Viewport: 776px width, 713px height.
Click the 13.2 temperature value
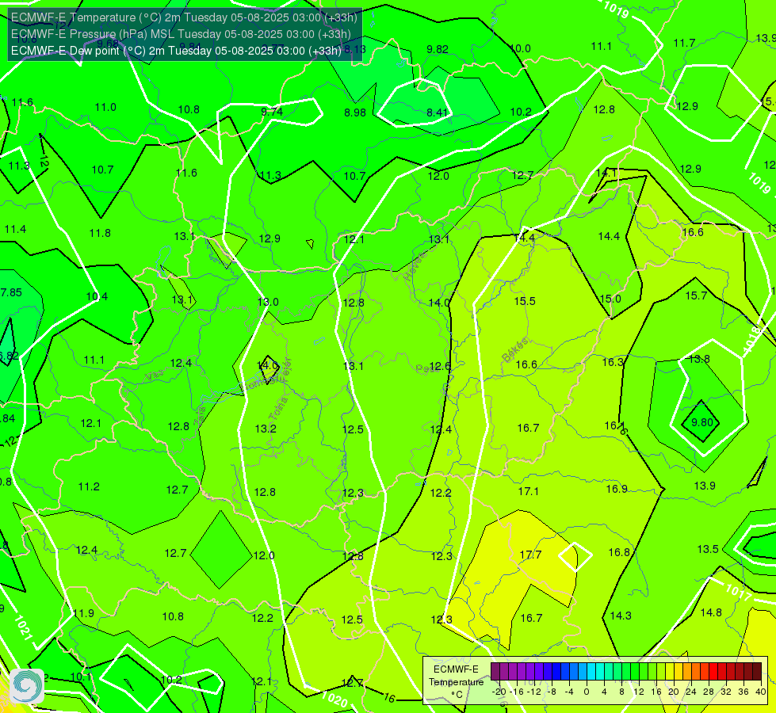[266, 429]
